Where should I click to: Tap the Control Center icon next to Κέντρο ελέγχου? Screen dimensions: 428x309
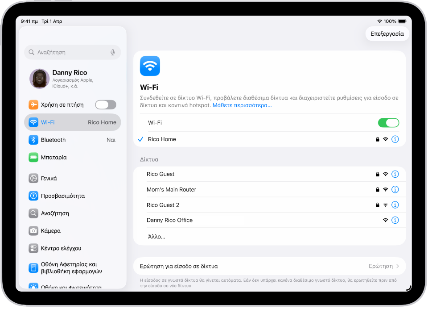tap(33, 248)
